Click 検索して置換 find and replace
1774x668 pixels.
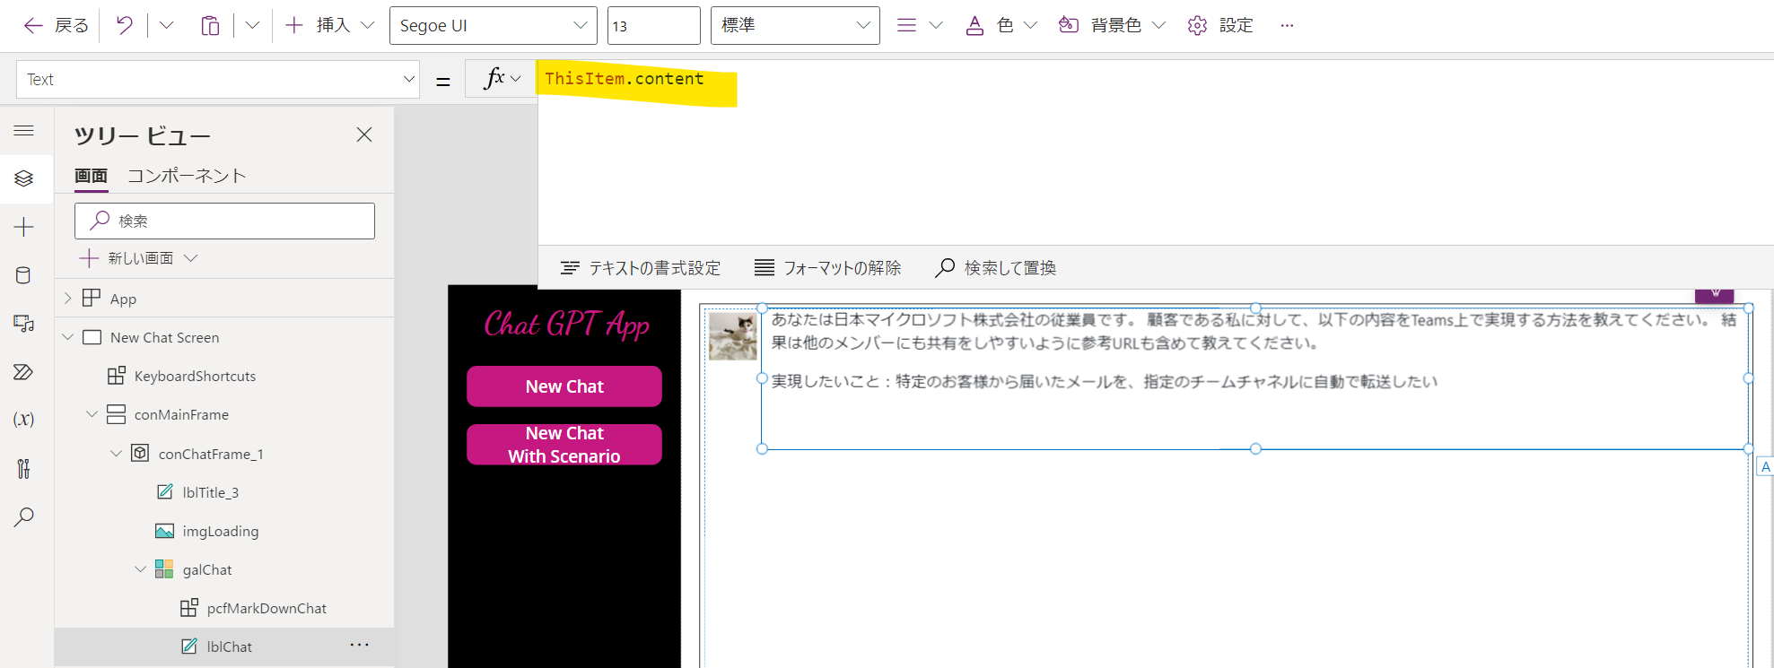(995, 268)
